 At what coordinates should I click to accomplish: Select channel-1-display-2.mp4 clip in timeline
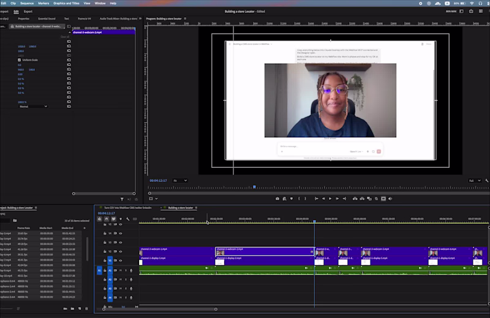pos(265,260)
